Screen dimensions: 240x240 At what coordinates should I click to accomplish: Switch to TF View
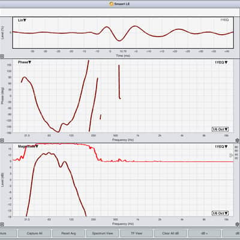coord(136,233)
